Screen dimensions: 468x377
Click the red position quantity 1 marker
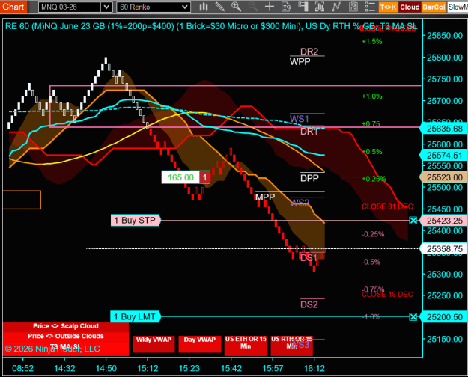(204, 177)
